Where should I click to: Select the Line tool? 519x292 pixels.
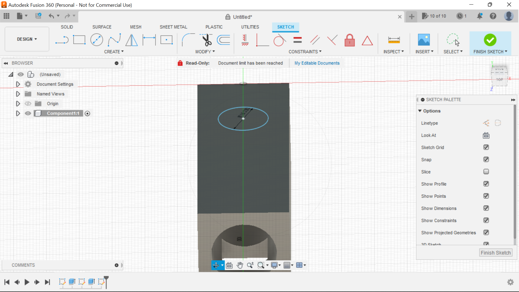(62, 40)
